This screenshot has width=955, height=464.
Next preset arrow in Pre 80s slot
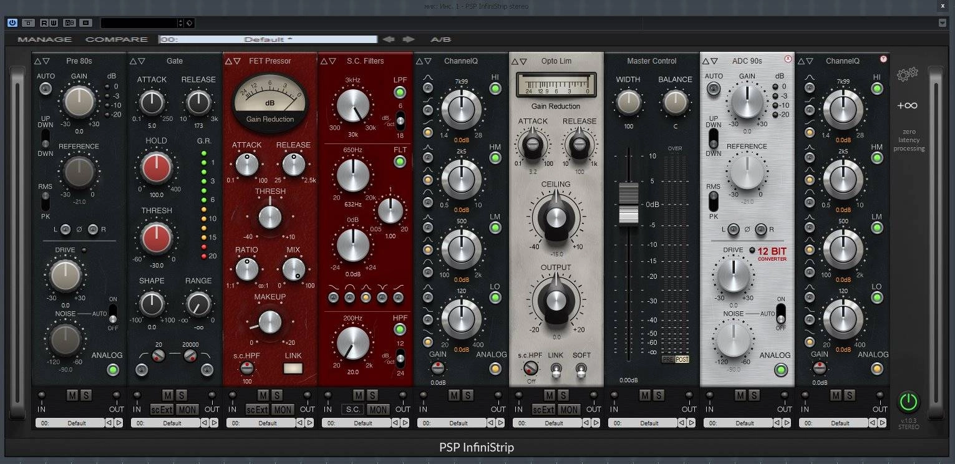tap(119, 423)
